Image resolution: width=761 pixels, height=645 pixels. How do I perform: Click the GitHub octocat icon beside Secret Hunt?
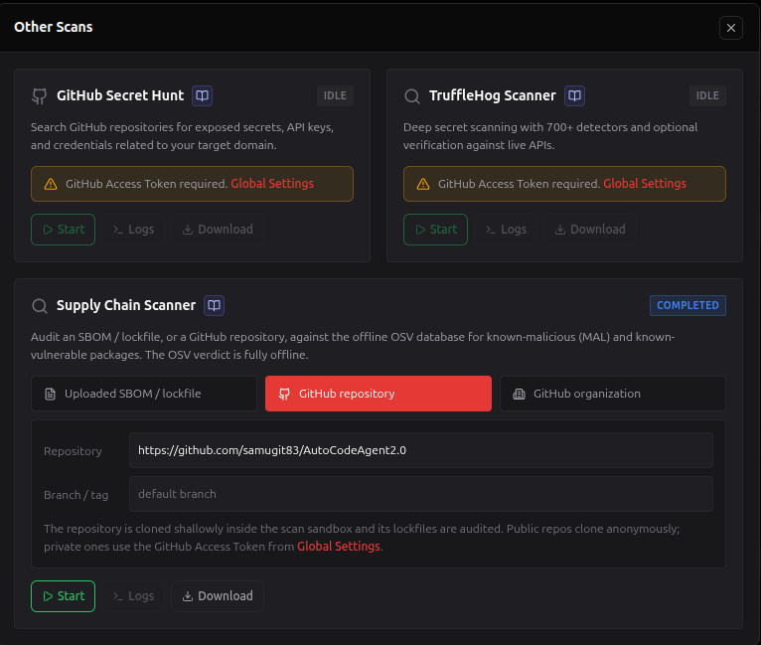point(40,96)
